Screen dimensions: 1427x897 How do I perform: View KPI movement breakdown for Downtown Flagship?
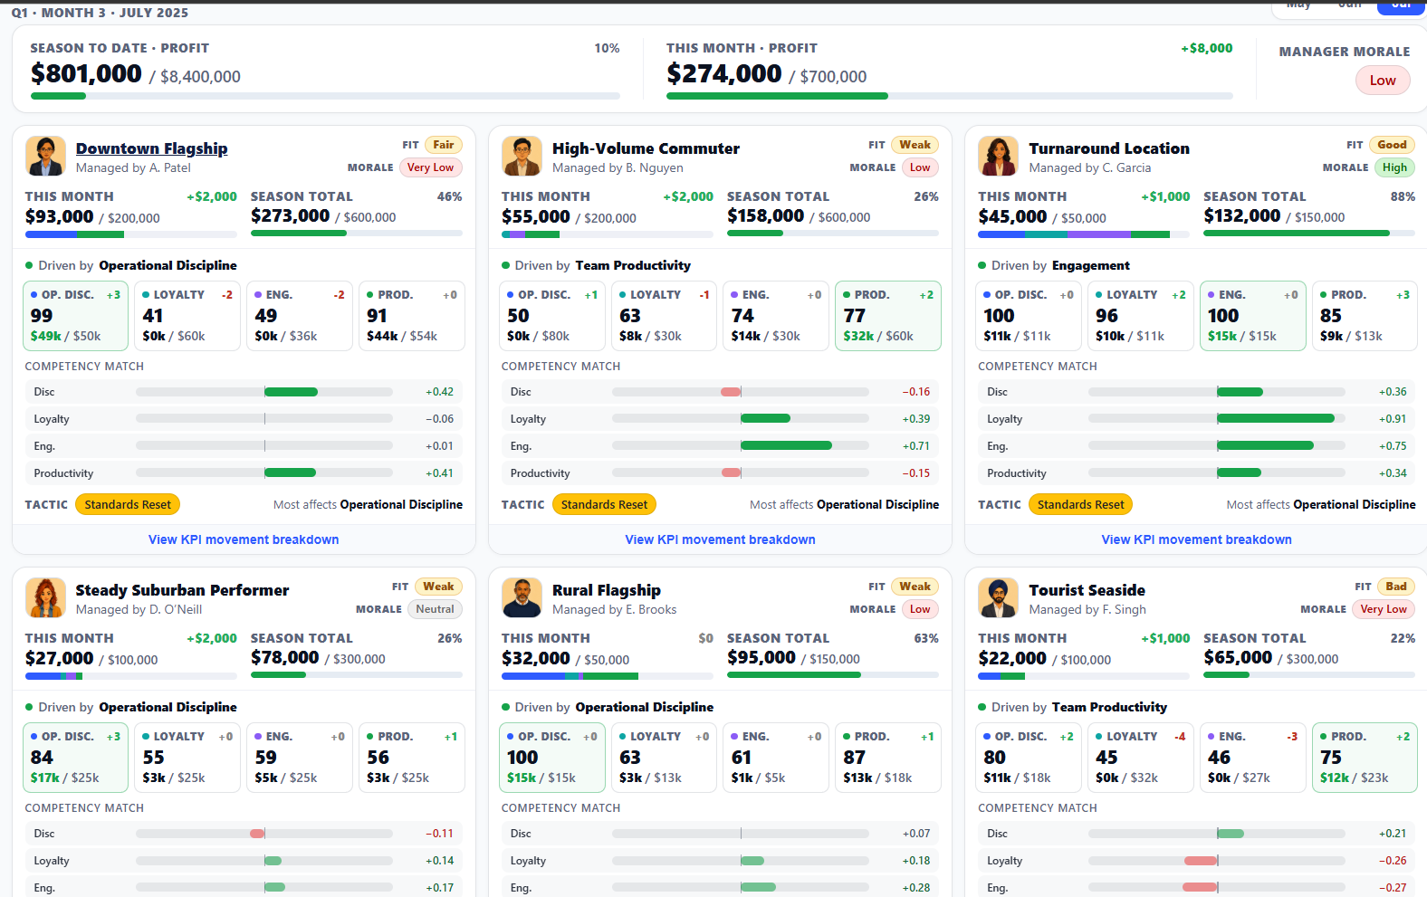point(244,539)
